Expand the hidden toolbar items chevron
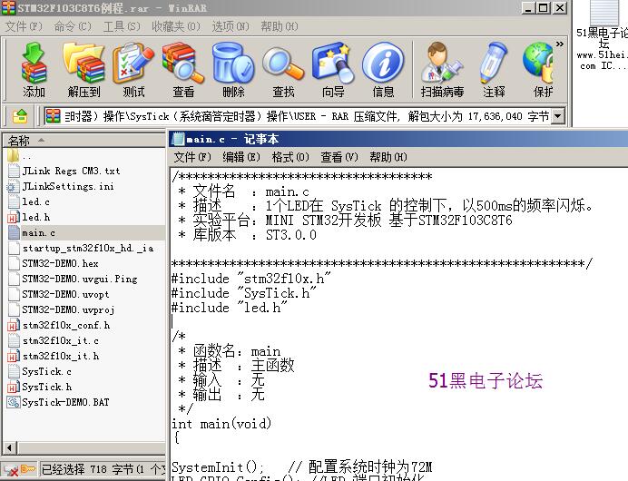Screen dimensions: 628x481 coord(560,44)
